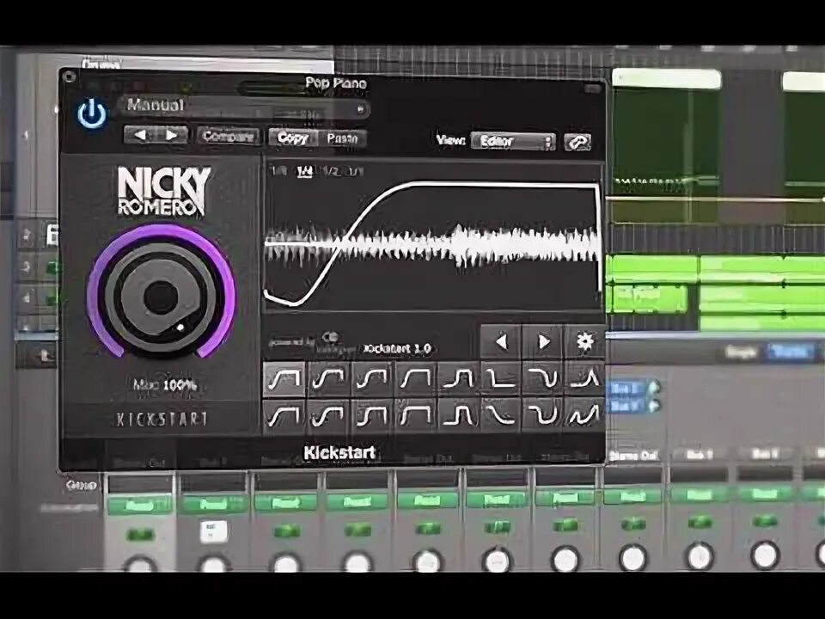Toggle the blue plugin bypass power button

[x=92, y=113]
